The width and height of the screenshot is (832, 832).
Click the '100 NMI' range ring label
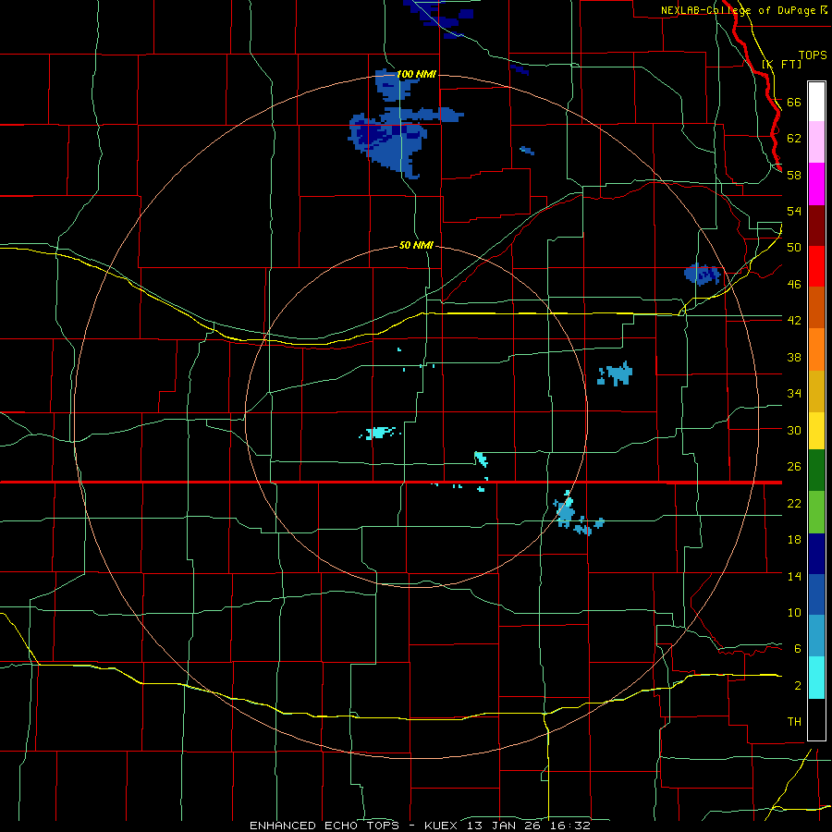tap(416, 74)
